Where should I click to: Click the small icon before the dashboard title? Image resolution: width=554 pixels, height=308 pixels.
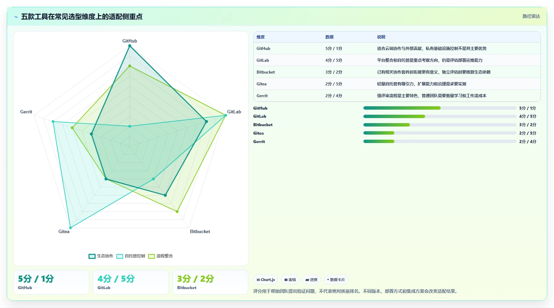point(16,17)
